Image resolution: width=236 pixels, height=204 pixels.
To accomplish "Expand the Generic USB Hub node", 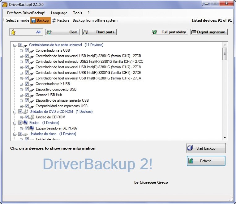I will click(21, 95).
